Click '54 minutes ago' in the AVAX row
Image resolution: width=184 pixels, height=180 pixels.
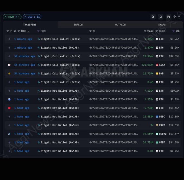point(25,65)
